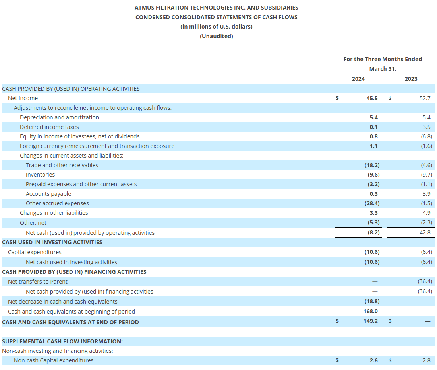Image resolution: width=437 pixels, height=370 pixels.
Task: Select the 2024 operating cash value (8.2)
Action: (x=373, y=232)
